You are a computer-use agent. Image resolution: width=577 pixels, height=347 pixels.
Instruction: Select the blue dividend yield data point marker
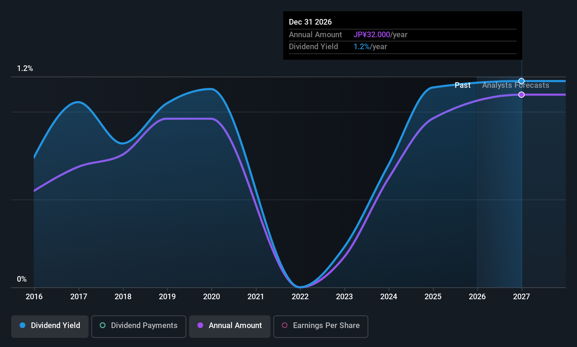(x=521, y=81)
